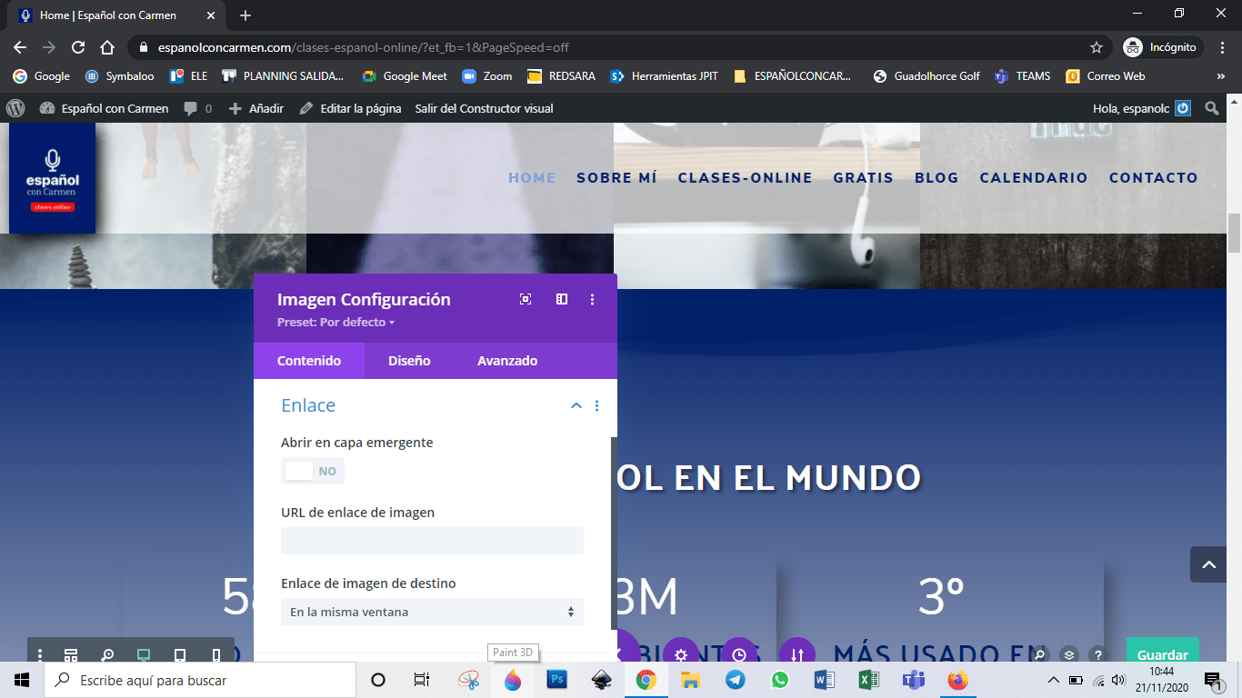Screen dimensions: 1242x698
Task: Switch to wireframe view in Divi toolbar
Action: 71,655
